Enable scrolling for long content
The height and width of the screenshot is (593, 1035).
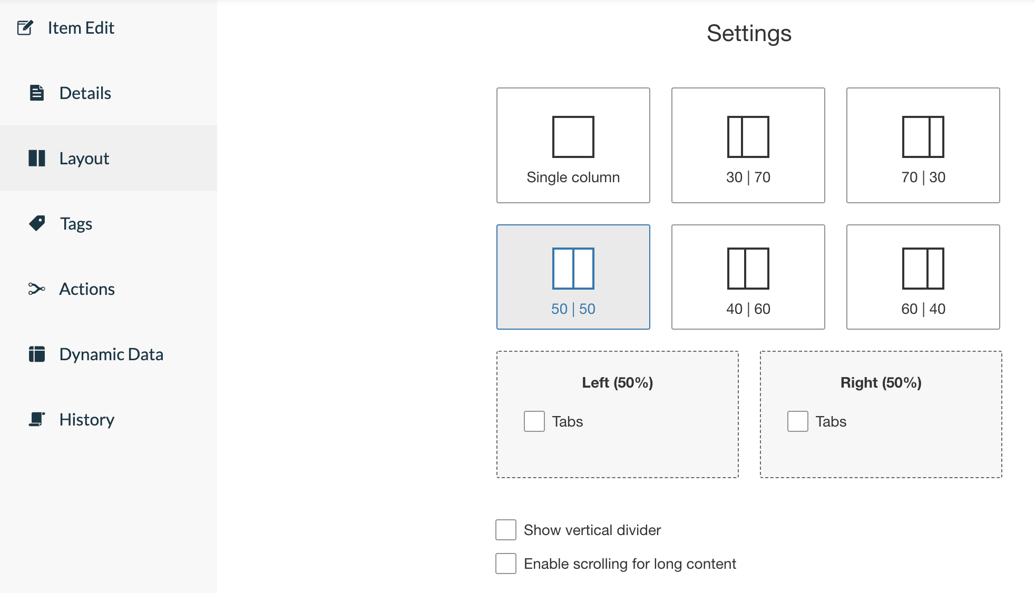coord(505,564)
